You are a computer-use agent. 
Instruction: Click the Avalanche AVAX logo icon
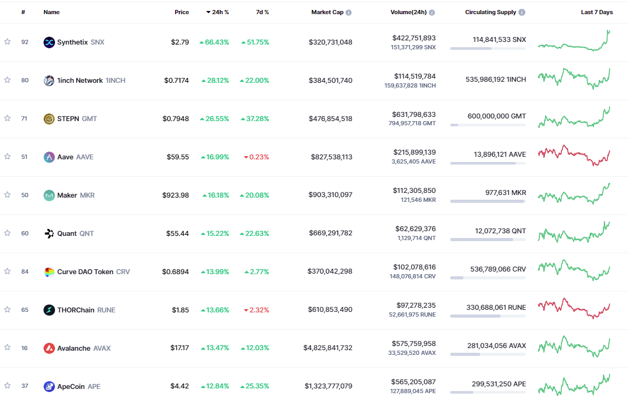pos(49,348)
